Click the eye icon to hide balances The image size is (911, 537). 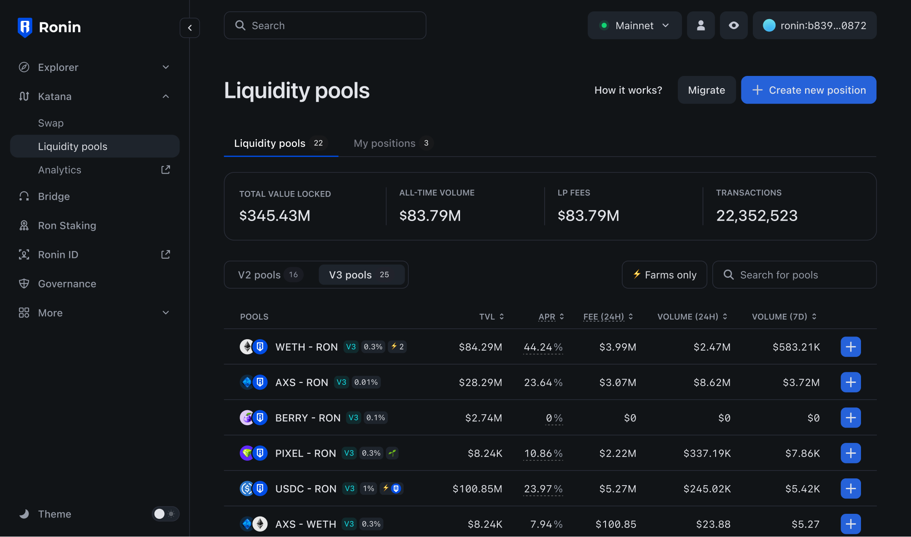pos(733,25)
